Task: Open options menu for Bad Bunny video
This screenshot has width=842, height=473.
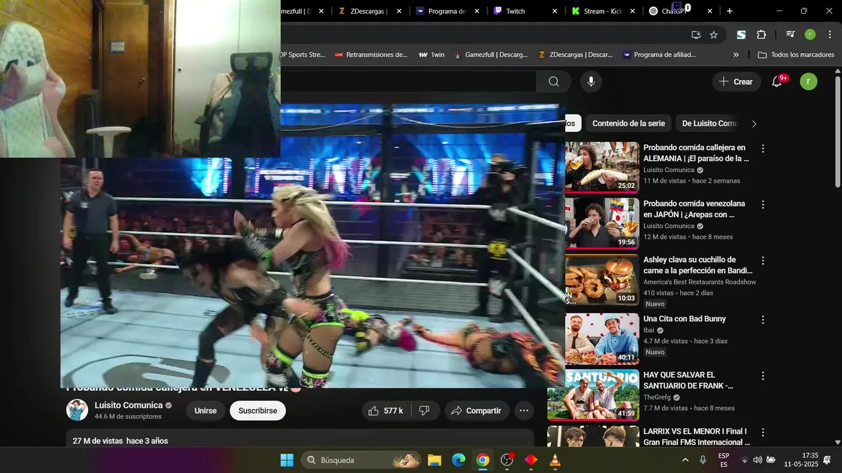Action: point(763,320)
